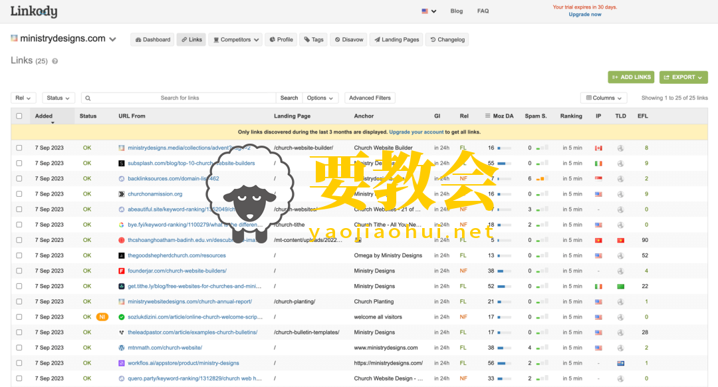Screen dimensions: 718x387
Task: Click image anchor icon in thcshoanghoatham row
Action: coord(358,240)
